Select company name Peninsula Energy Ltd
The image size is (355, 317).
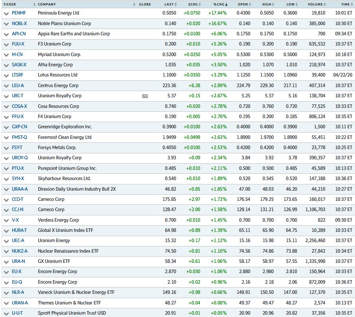click(58, 13)
